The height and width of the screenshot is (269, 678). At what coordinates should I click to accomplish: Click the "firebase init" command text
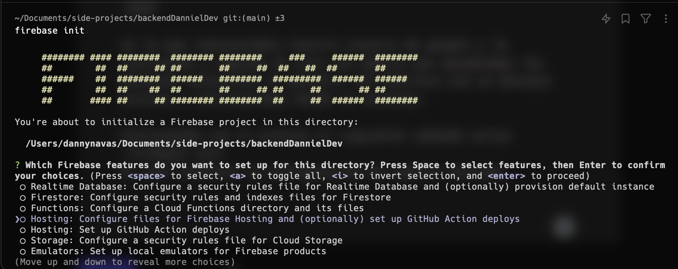50,31
